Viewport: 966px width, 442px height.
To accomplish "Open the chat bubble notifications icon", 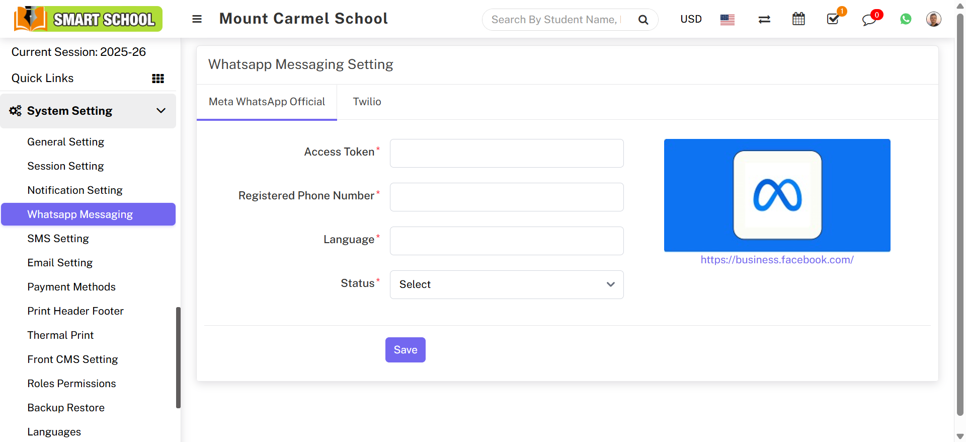I will [x=869, y=20].
